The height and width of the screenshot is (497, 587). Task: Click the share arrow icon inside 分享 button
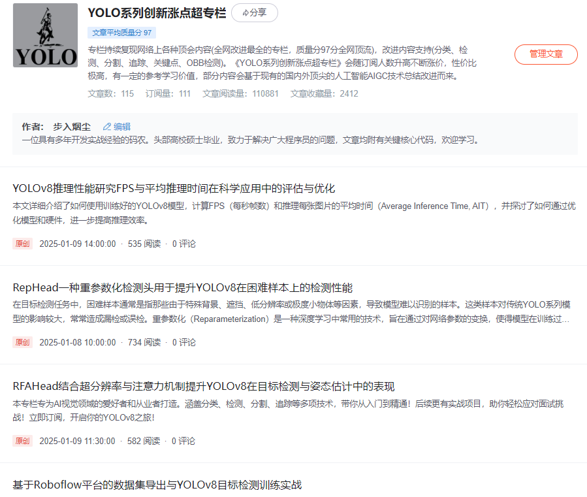click(246, 13)
